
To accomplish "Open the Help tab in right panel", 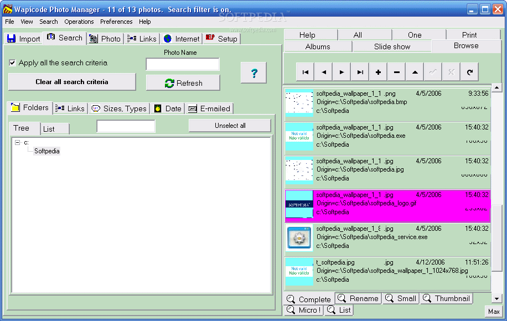I will pos(311,35).
